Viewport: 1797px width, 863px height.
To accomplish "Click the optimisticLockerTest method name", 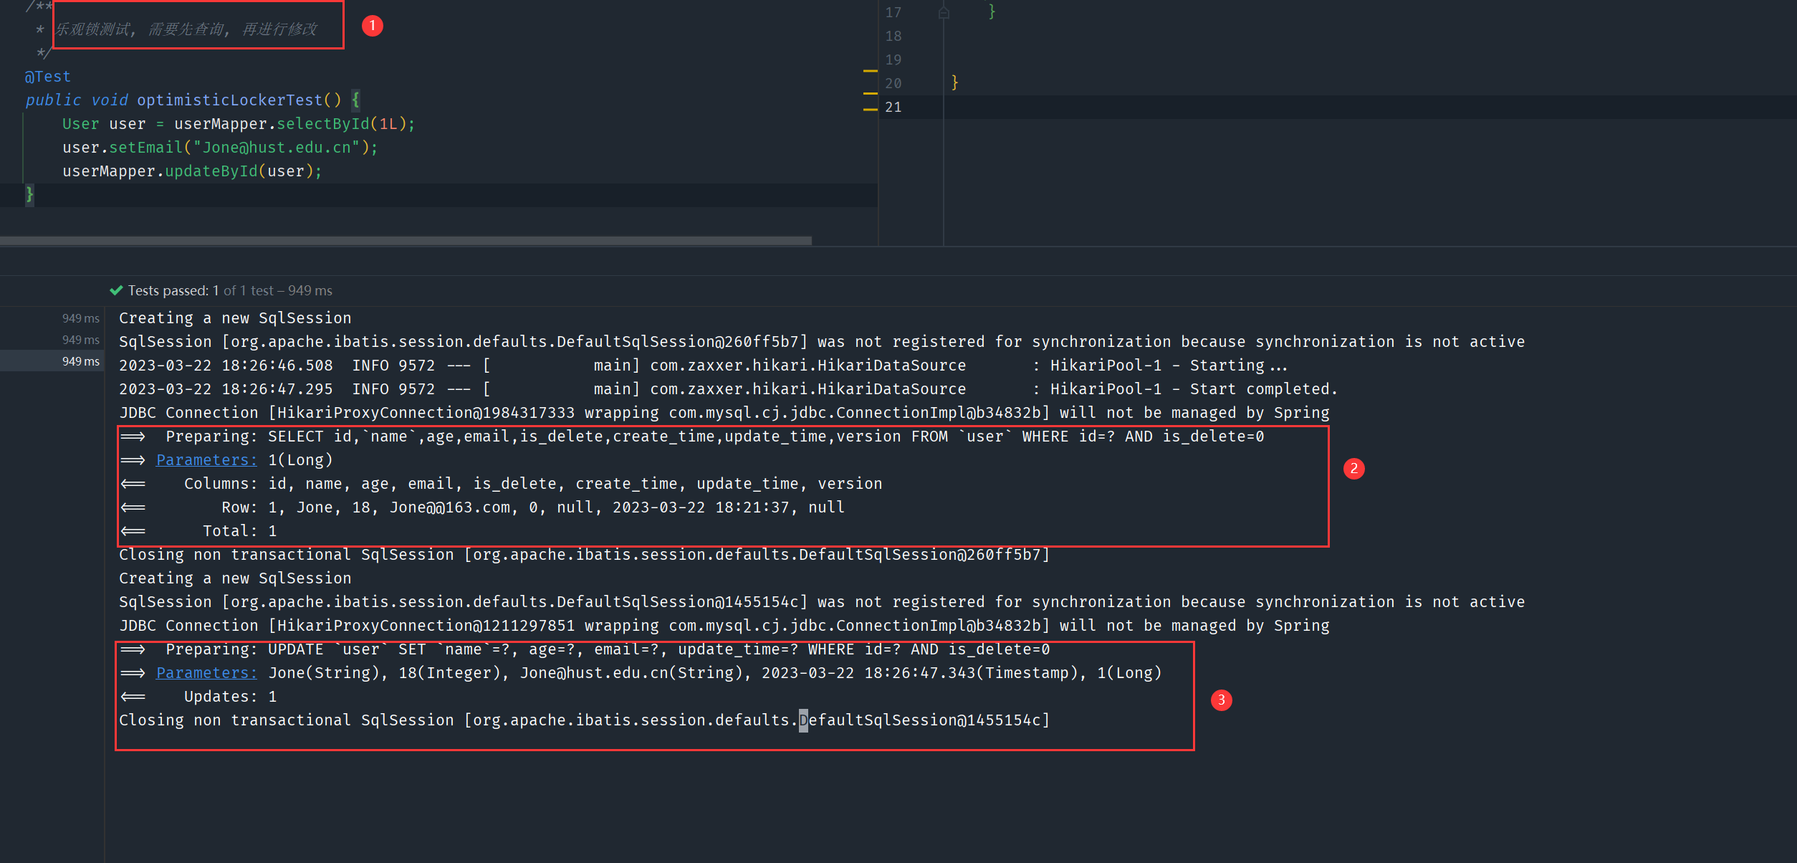I will tap(229, 100).
